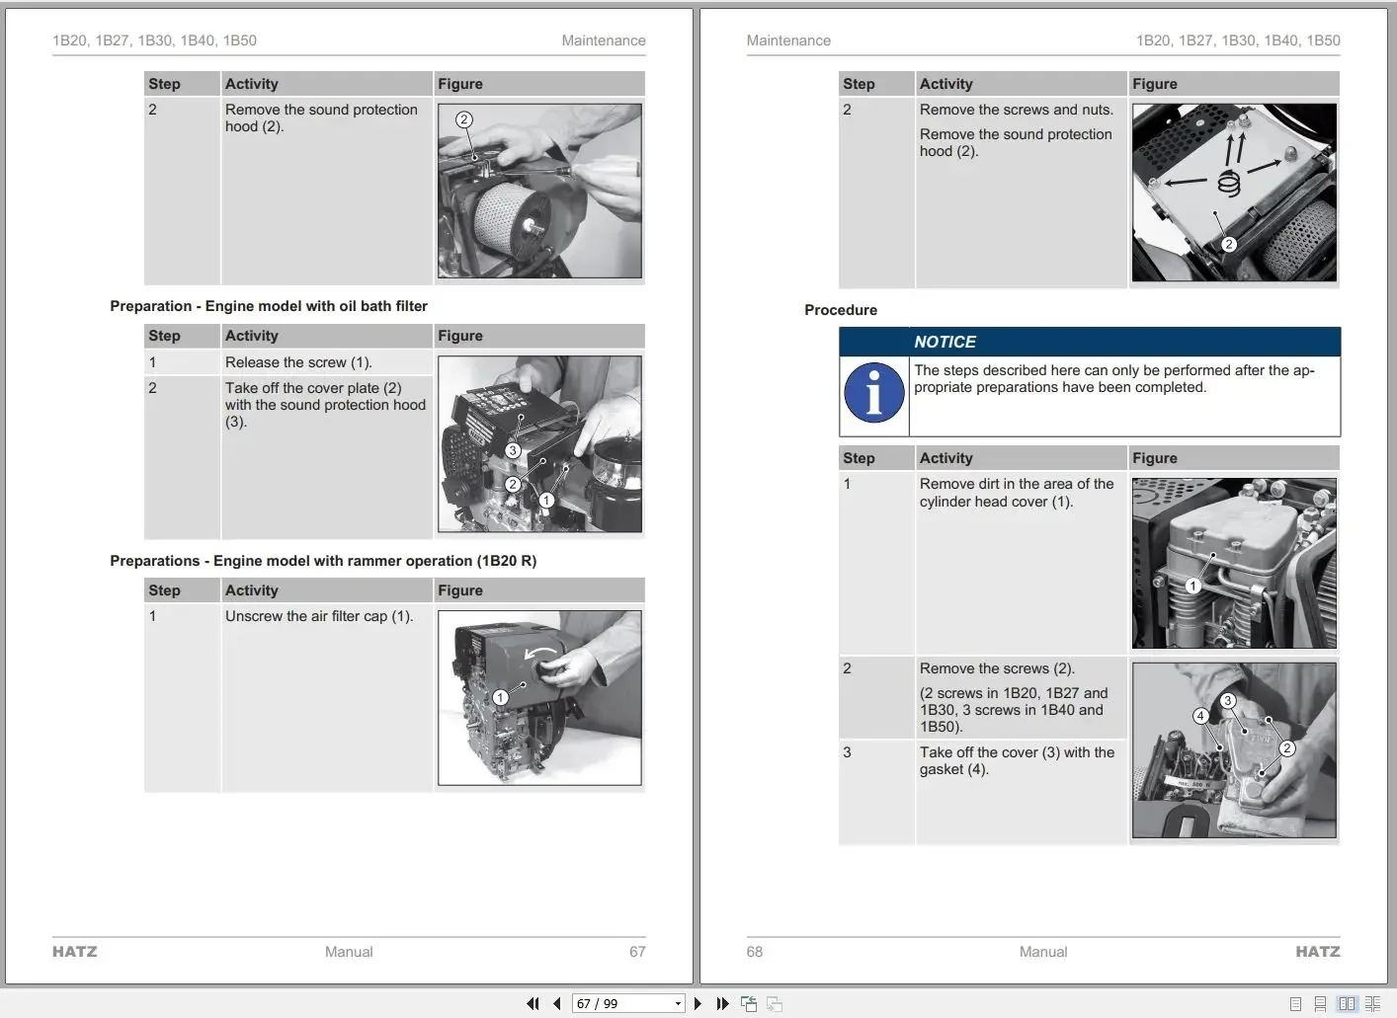Click the sound protection hood removal figure
The height and width of the screenshot is (1018, 1397).
point(539,191)
